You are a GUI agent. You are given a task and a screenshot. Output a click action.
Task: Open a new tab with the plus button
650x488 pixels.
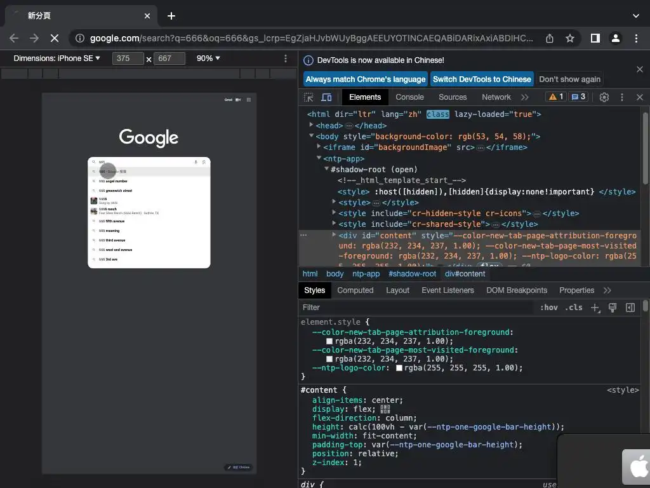[171, 16]
